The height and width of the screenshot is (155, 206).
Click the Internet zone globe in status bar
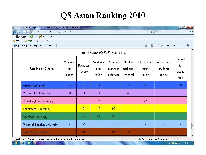coord(140,139)
